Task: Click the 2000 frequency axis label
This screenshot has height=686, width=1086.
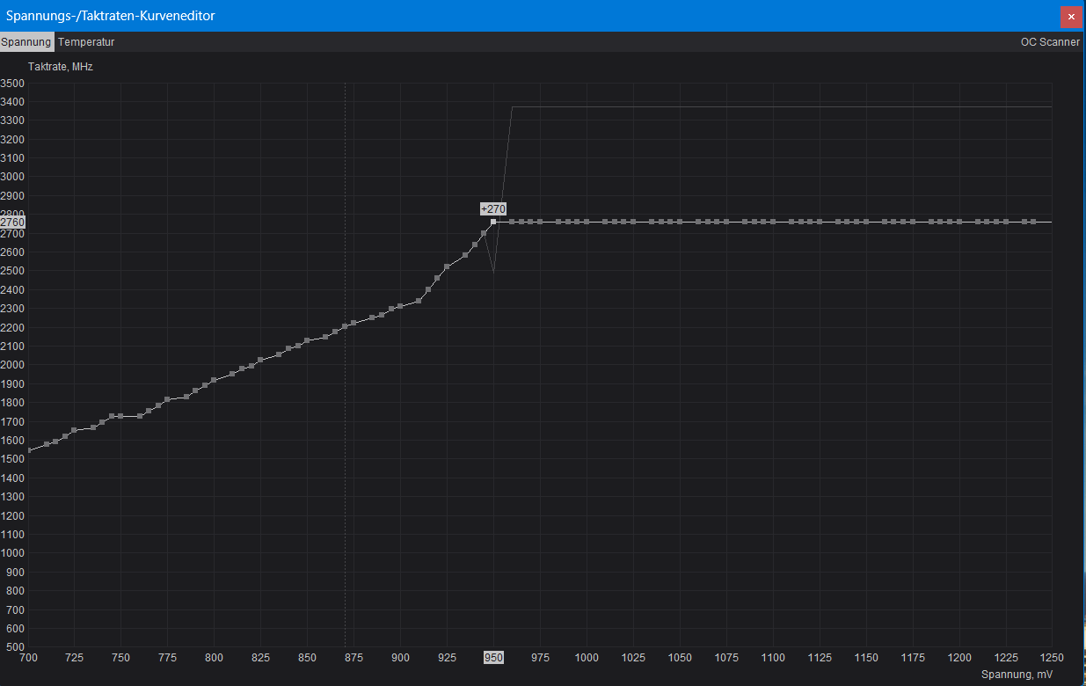Action: pos(12,365)
